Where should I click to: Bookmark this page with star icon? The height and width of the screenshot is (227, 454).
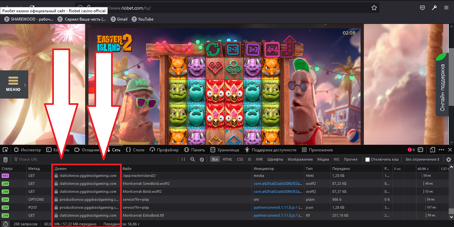(x=374, y=8)
